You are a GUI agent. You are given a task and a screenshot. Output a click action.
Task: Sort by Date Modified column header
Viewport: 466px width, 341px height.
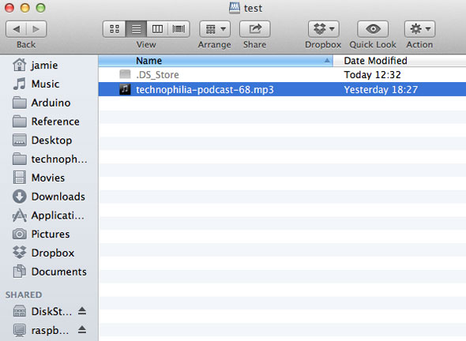(x=400, y=61)
